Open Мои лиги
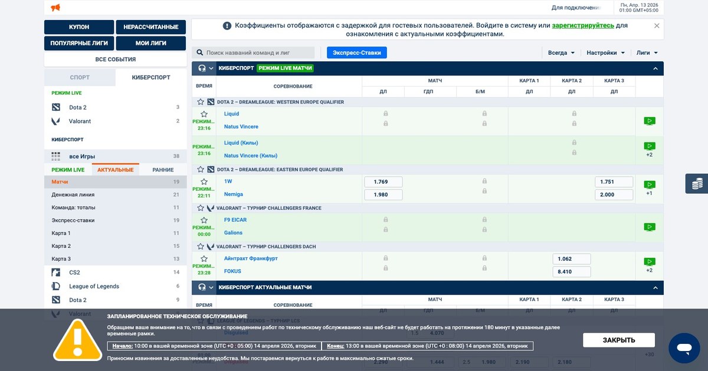The height and width of the screenshot is (371, 708). (151, 43)
